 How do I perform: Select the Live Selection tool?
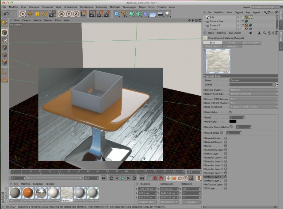pos(23,14)
